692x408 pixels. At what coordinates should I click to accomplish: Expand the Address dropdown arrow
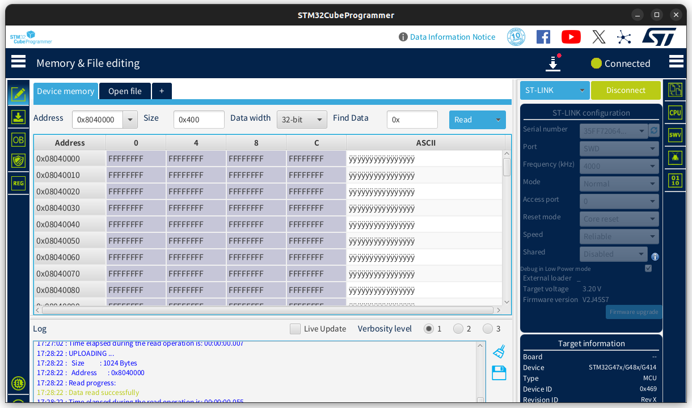click(x=130, y=120)
